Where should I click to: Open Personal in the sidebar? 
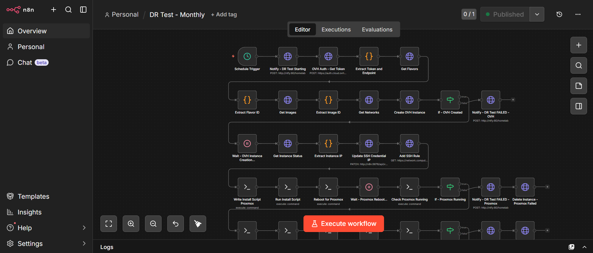point(46,47)
